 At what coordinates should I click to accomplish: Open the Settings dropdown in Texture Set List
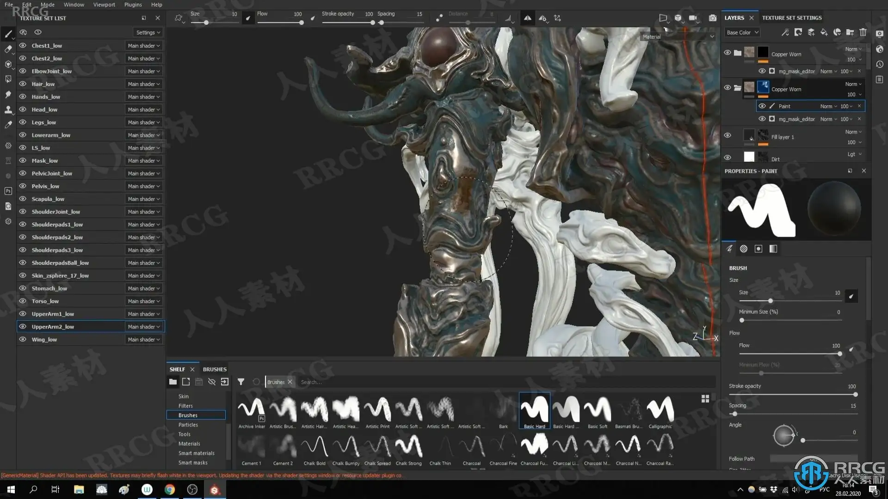148,32
